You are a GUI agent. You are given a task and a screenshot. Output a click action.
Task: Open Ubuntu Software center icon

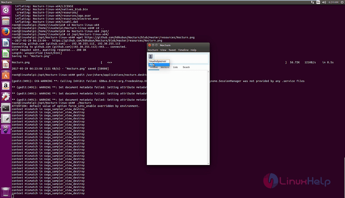(x=6, y=75)
